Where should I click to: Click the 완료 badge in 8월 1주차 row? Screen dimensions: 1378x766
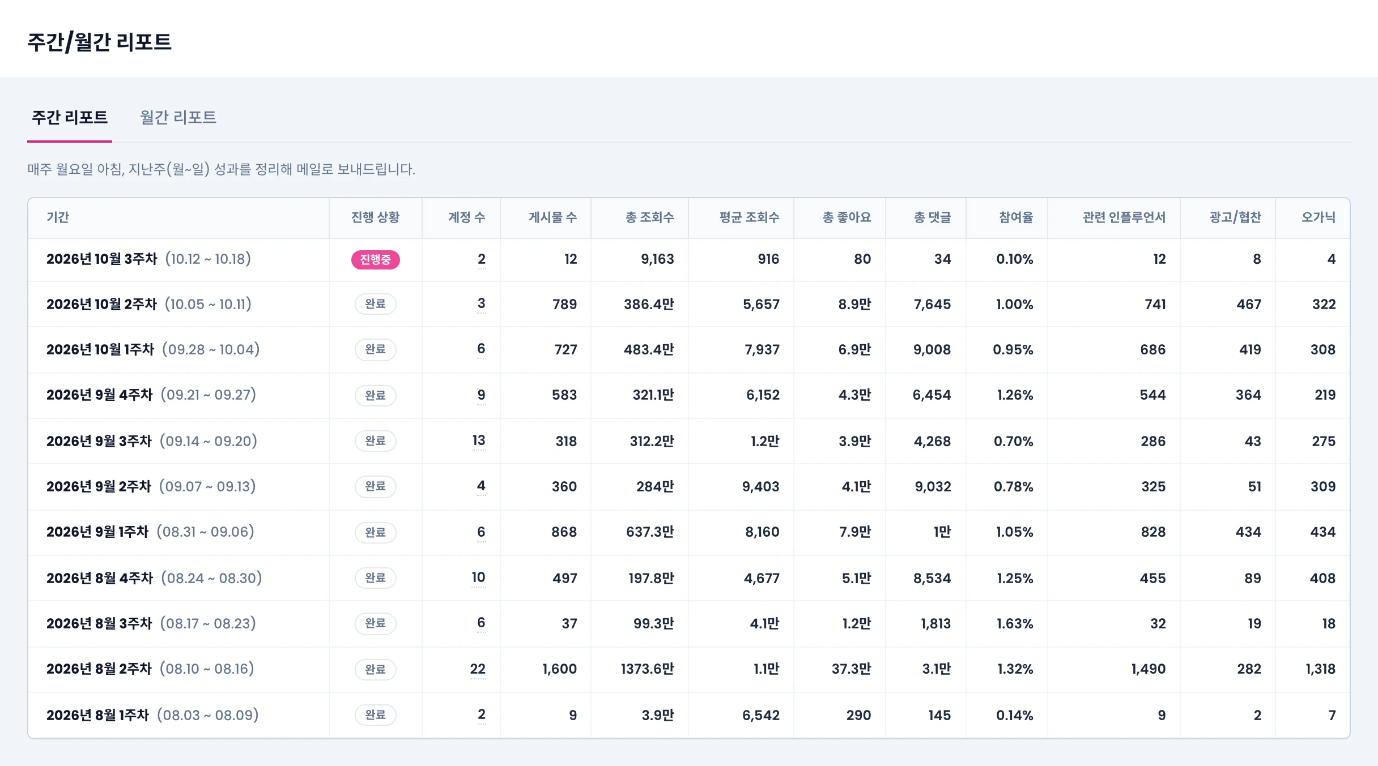click(375, 715)
